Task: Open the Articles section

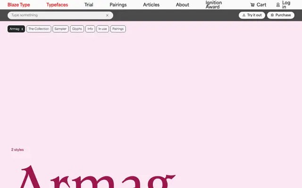Action: (151, 5)
